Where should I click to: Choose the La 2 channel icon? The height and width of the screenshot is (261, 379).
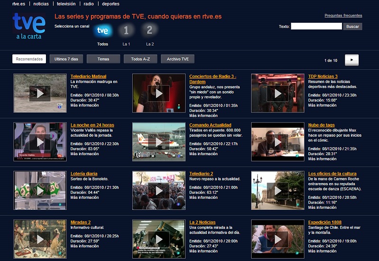click(x=150, y=30)
